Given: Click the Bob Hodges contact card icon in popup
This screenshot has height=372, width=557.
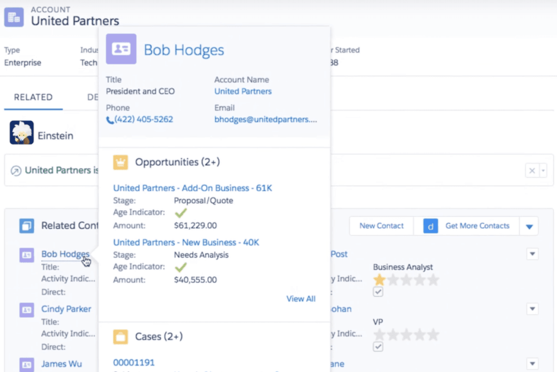Looking at the screenshot, I should 121,49.
